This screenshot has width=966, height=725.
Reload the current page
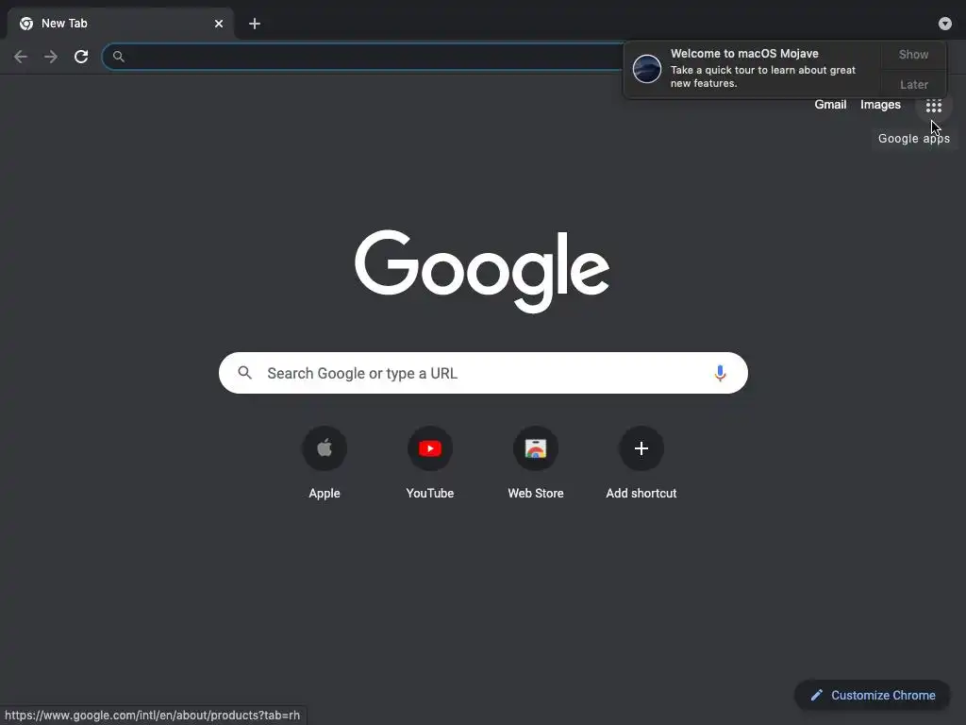click(81, 57)
